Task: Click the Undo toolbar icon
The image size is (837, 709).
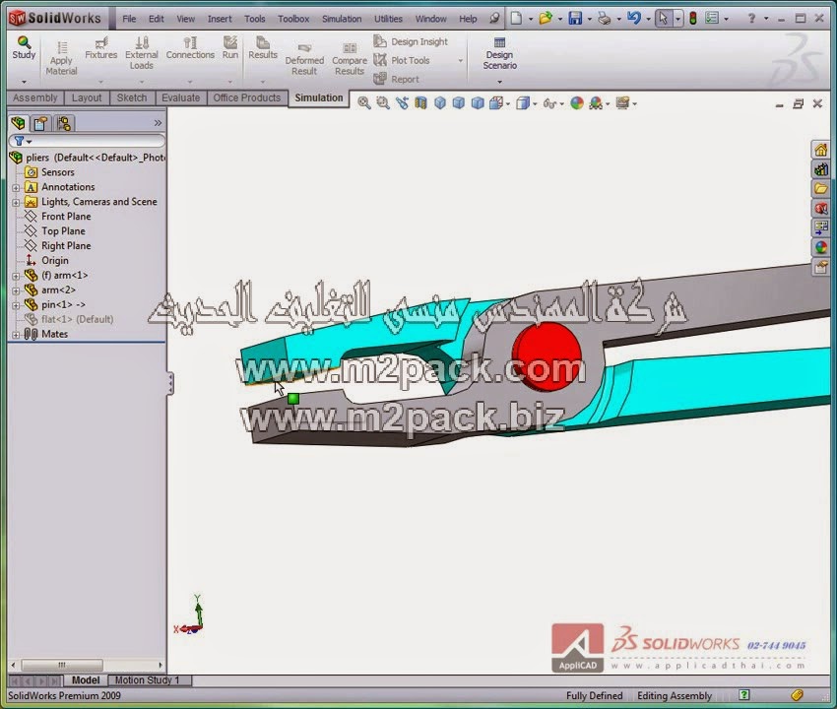Action: (x=633, y=19)
